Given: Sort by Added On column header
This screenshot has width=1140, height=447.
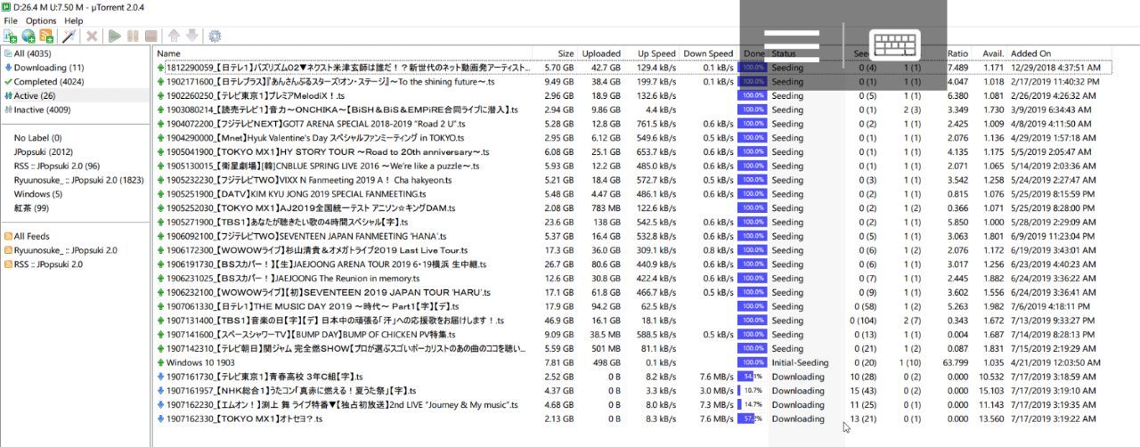Looking at the screenshot, I should click(x=1030, y=53).
